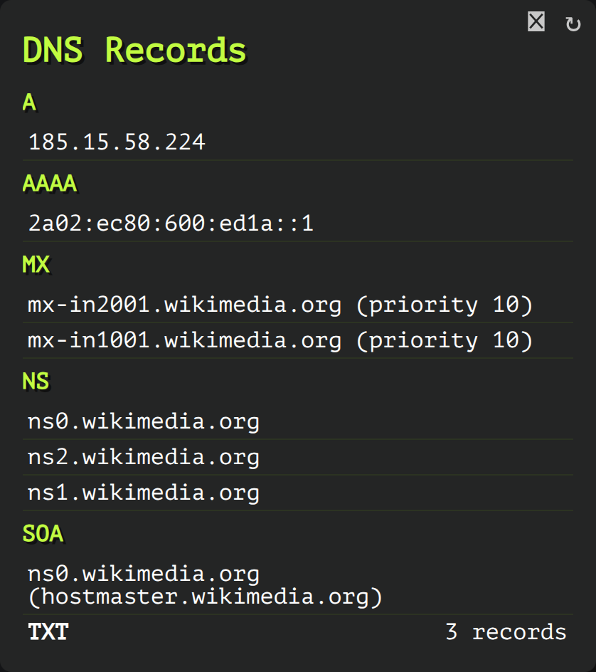Click the MX section heading
The height and width of the screenshot is (672, 596).
[x=36, y=264]
